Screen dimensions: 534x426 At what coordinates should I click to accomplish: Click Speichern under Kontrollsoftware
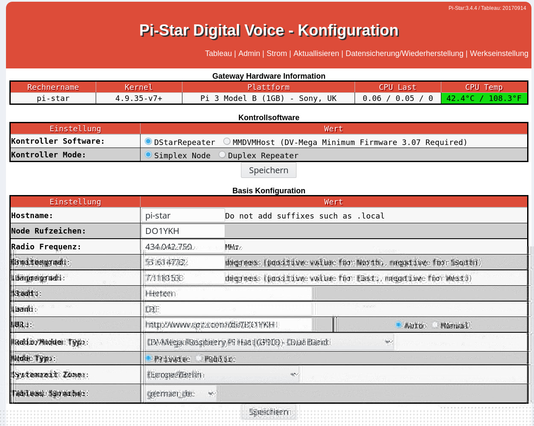coord(268,170)
